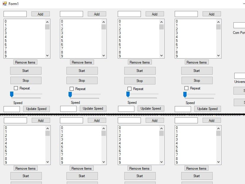
Task: Click scroll-up arrow of top-left listbox
Action: point(47,22)
